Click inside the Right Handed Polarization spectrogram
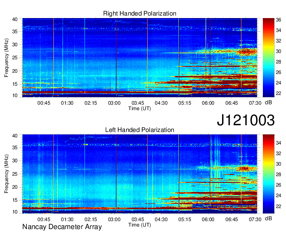This screenshot has height=232, width=286. [140, 58]
